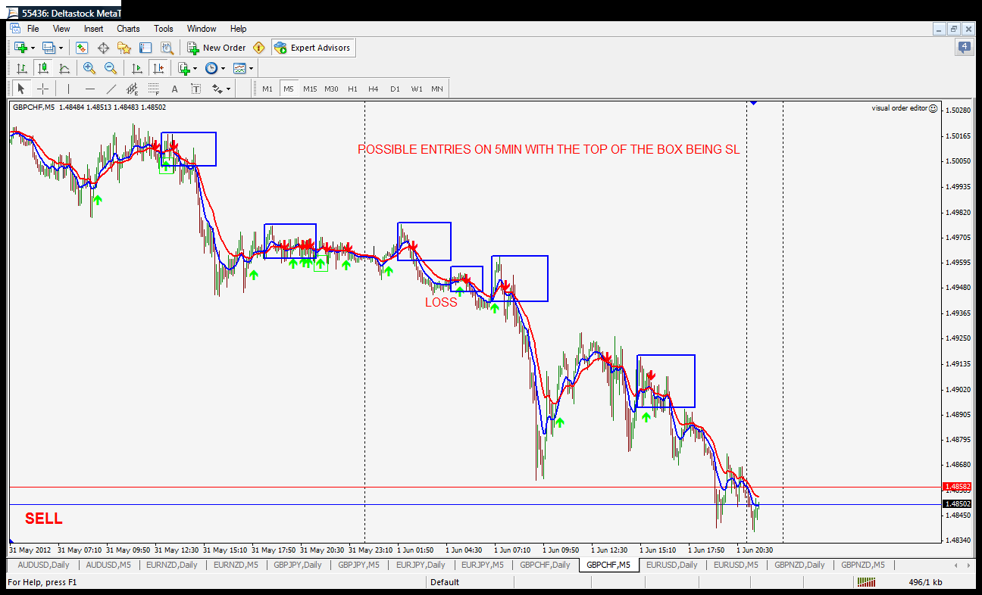982x595 pixels.
Task: Expand the Arrows dropdown arrow
Action: 230,89
